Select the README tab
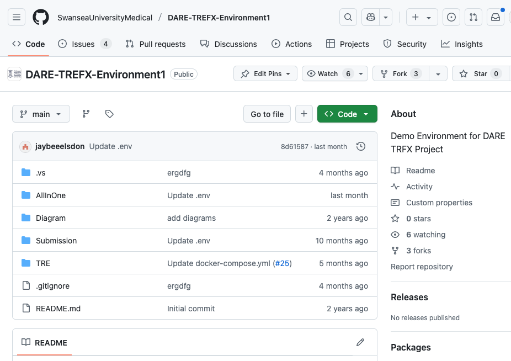Image resolution: width=511 pixels, height=361 pixels. point(44,343)
